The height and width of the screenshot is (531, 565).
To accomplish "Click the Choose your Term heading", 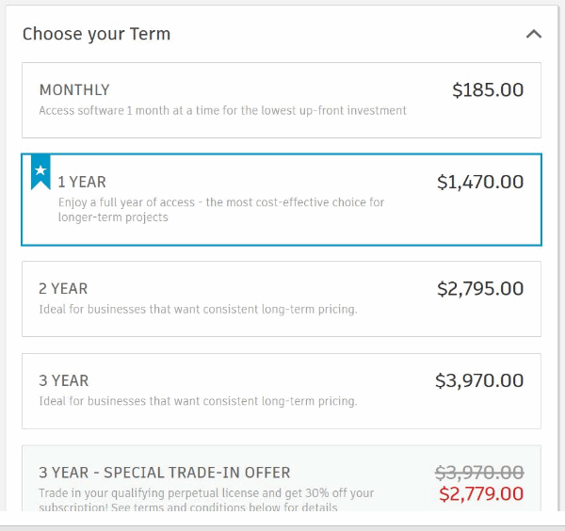I will tap(96, 34).
